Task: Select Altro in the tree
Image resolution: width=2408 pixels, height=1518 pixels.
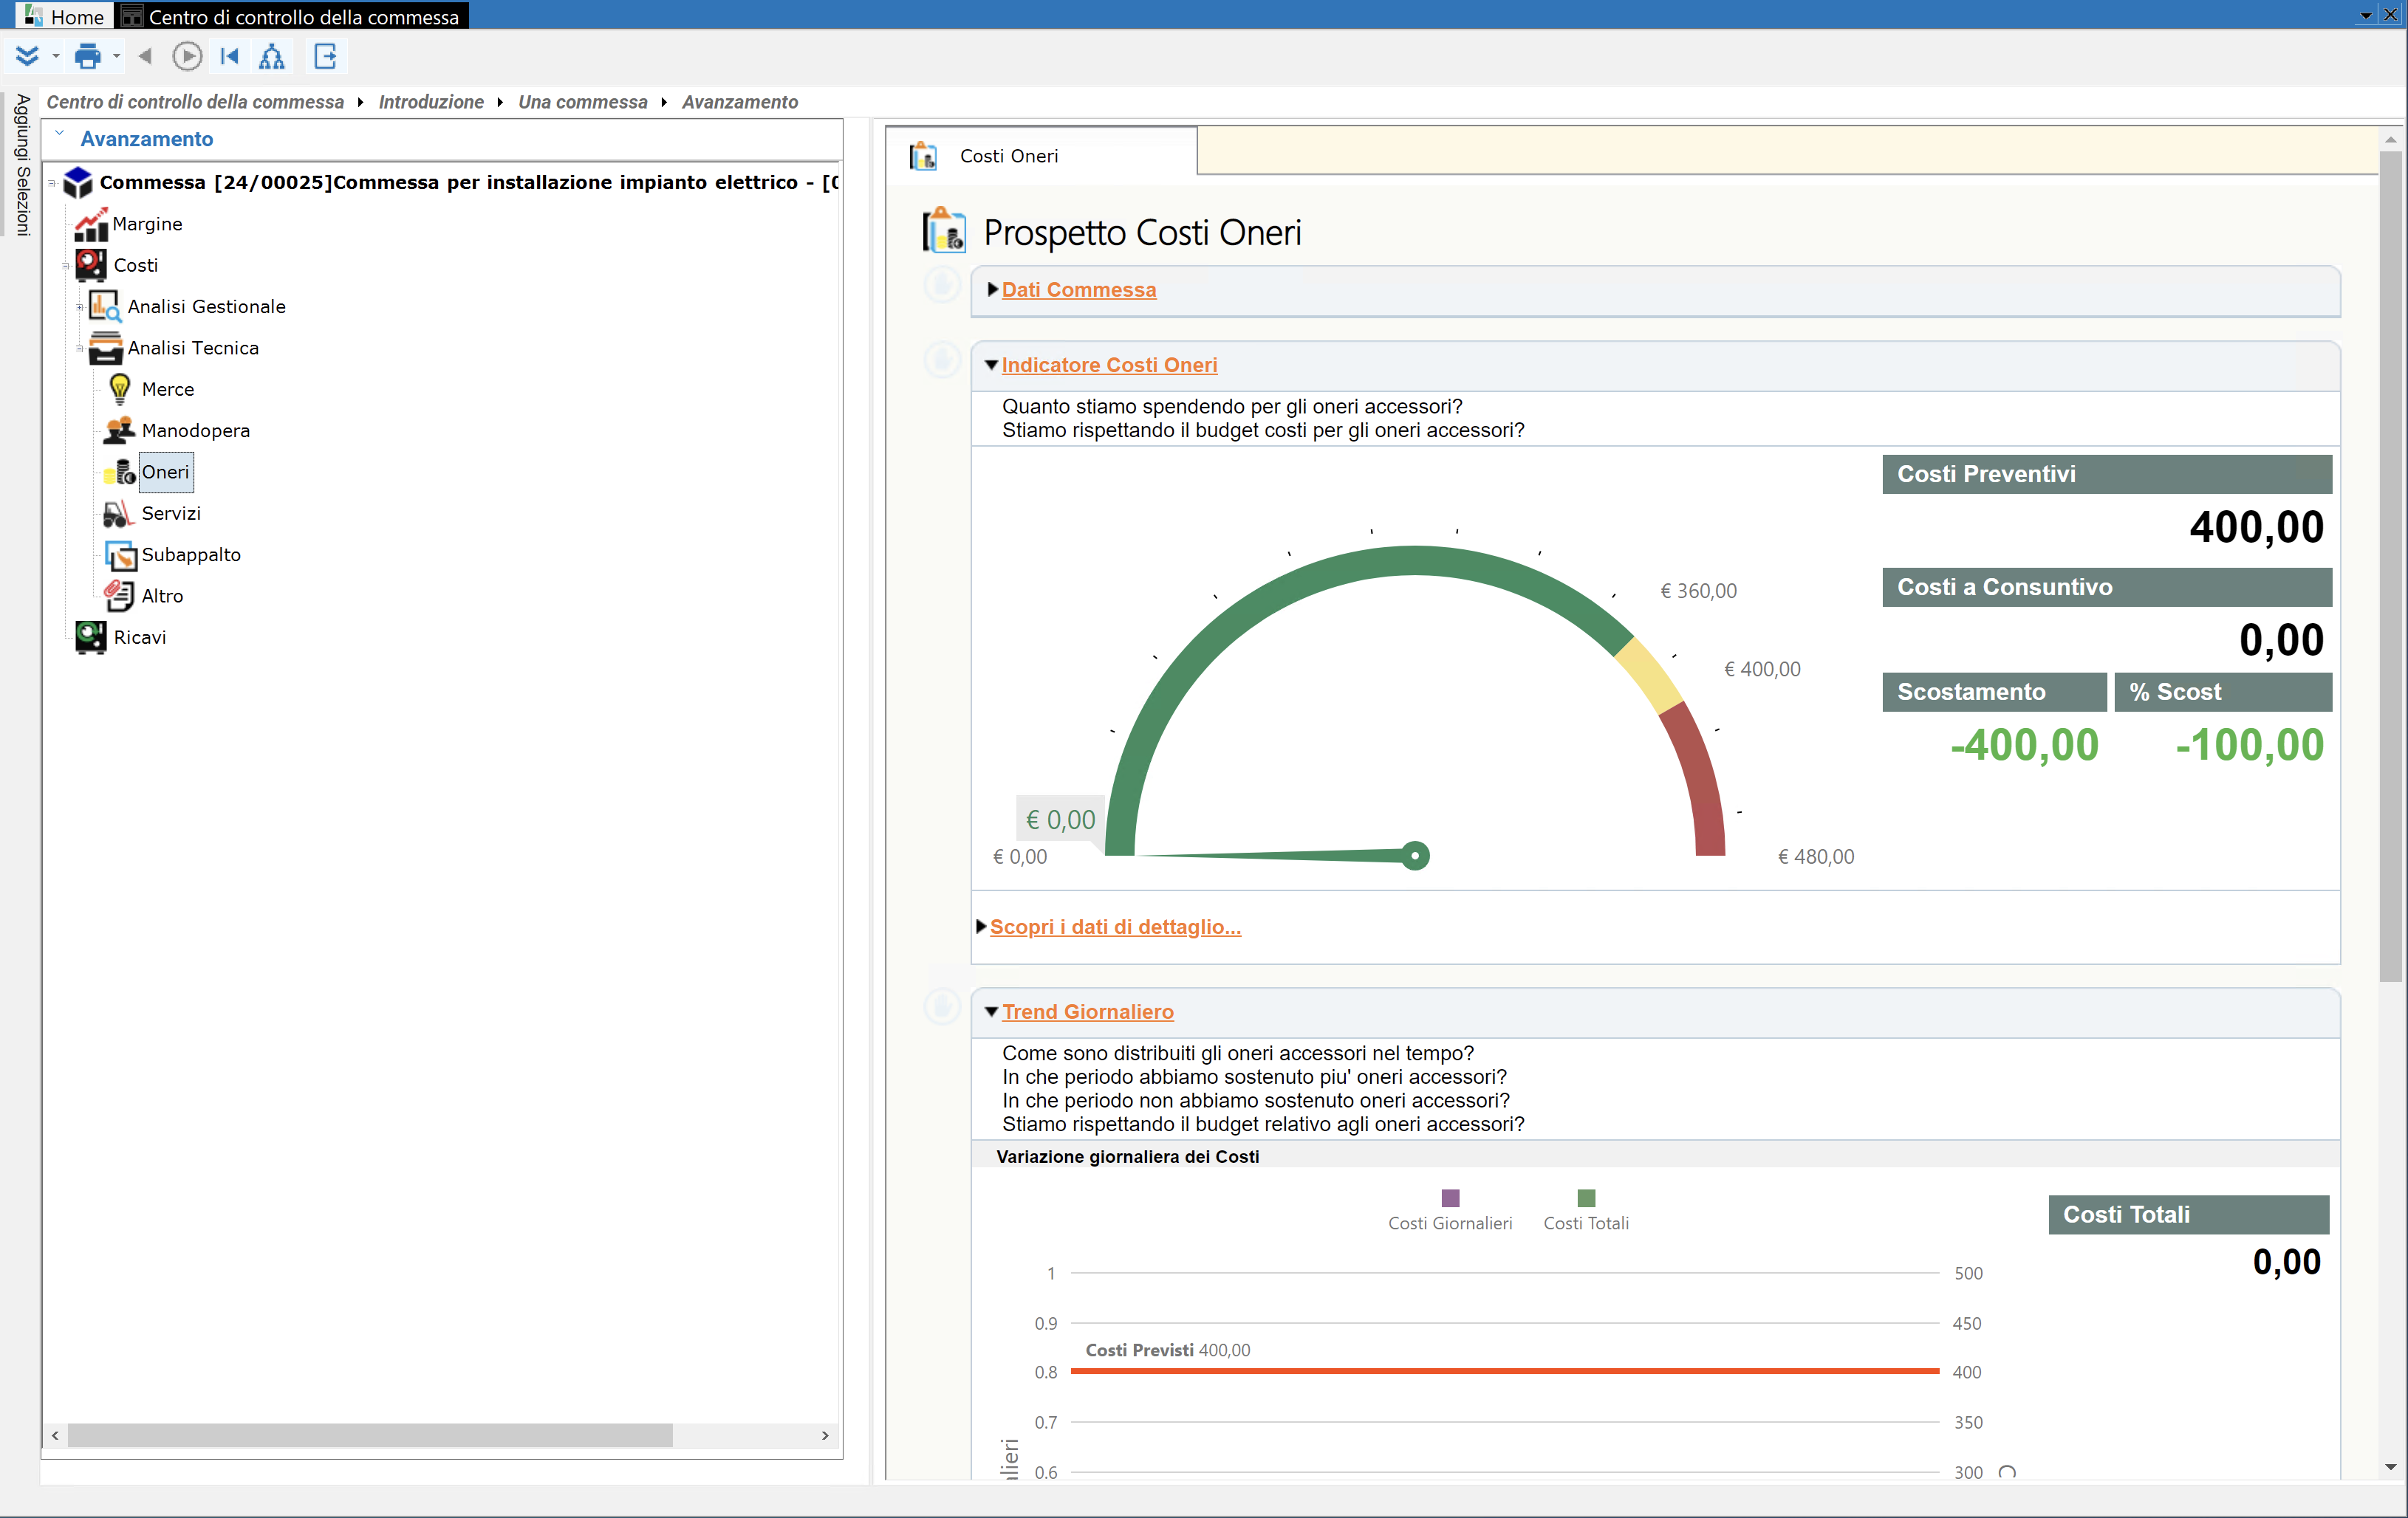Action: tap(162, 596)
